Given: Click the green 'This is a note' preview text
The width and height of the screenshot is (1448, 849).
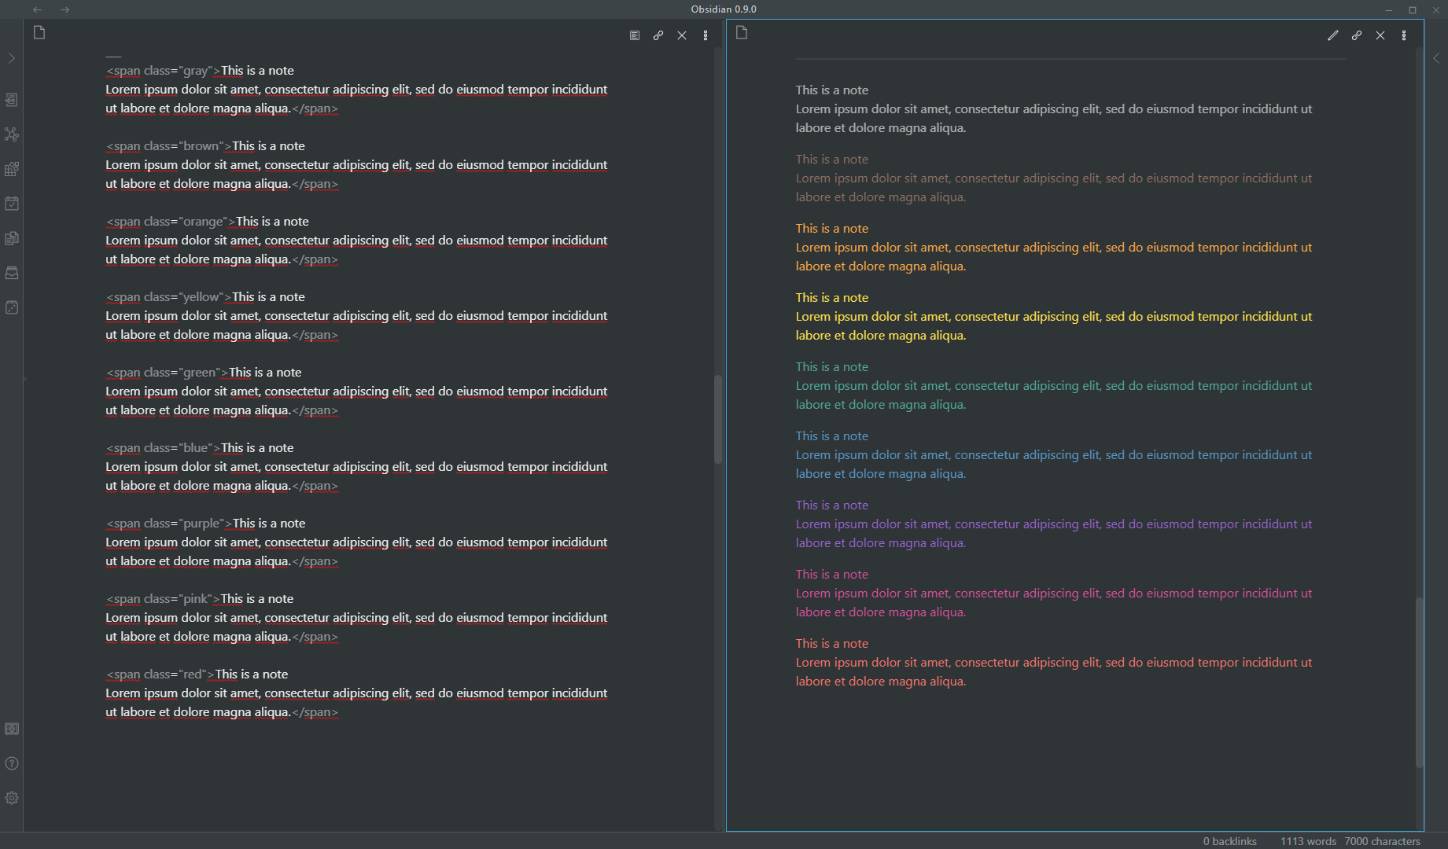Looking at the screenshot, I should (832, 367).
